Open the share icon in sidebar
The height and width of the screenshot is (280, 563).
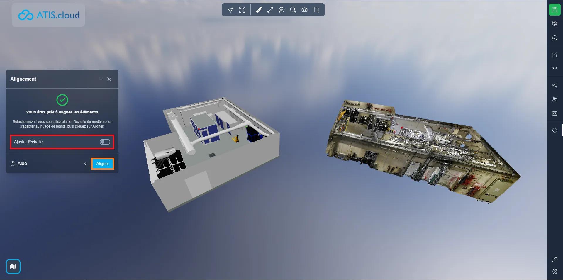[x=555, y=85]
